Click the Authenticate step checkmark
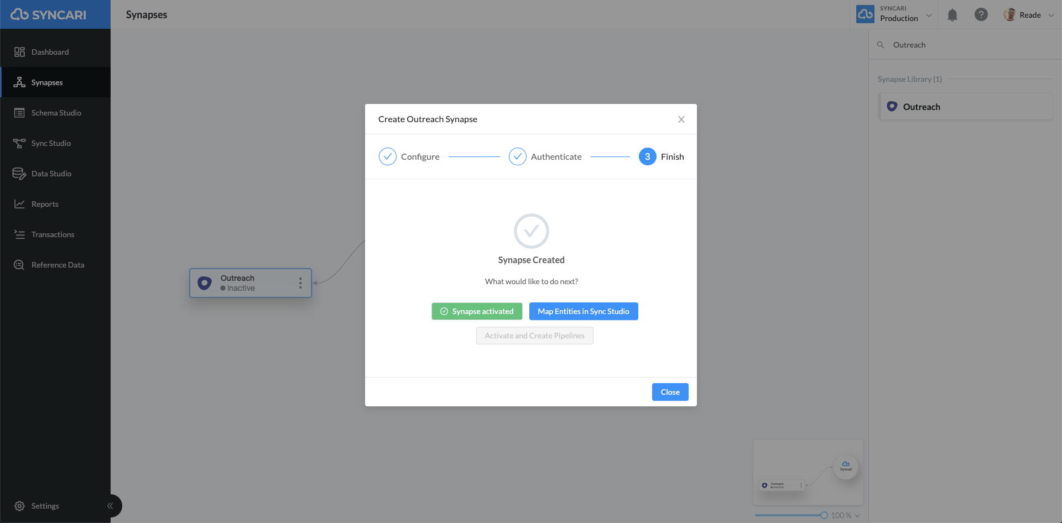 [x=518, y=156]
